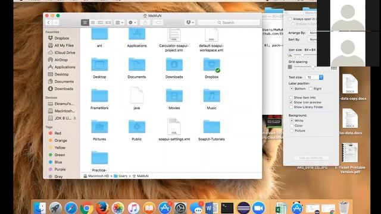Open Eclipse from the Dock

click(x=243, y=208)
